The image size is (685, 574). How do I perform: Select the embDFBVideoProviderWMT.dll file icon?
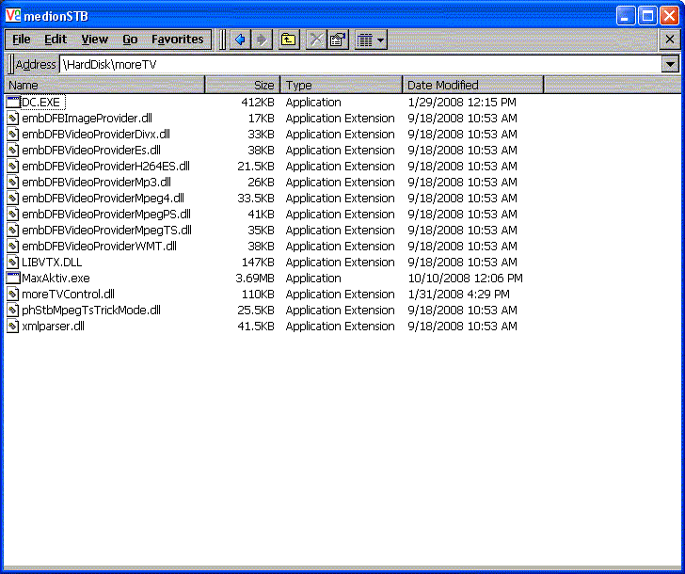13,247
